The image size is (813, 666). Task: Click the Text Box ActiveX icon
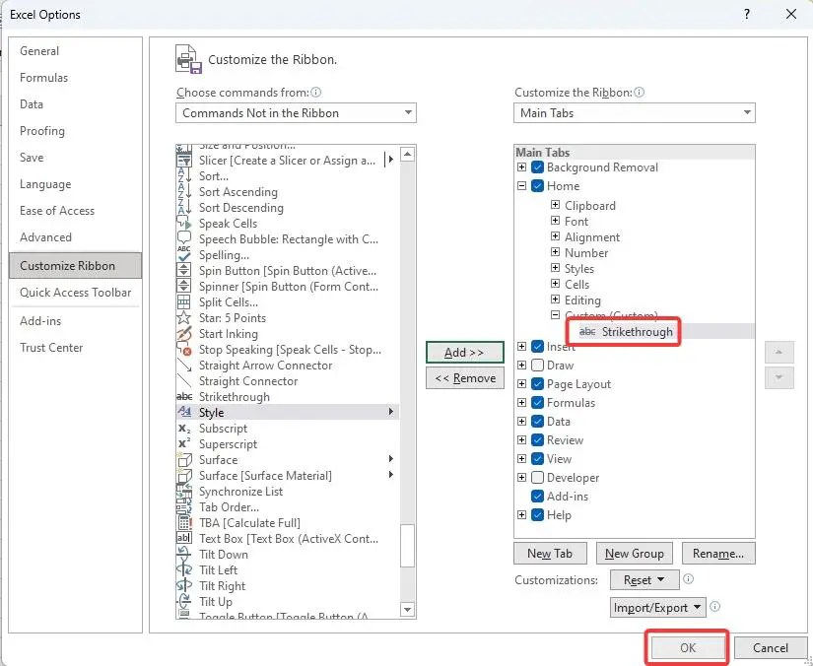point(184,538)
